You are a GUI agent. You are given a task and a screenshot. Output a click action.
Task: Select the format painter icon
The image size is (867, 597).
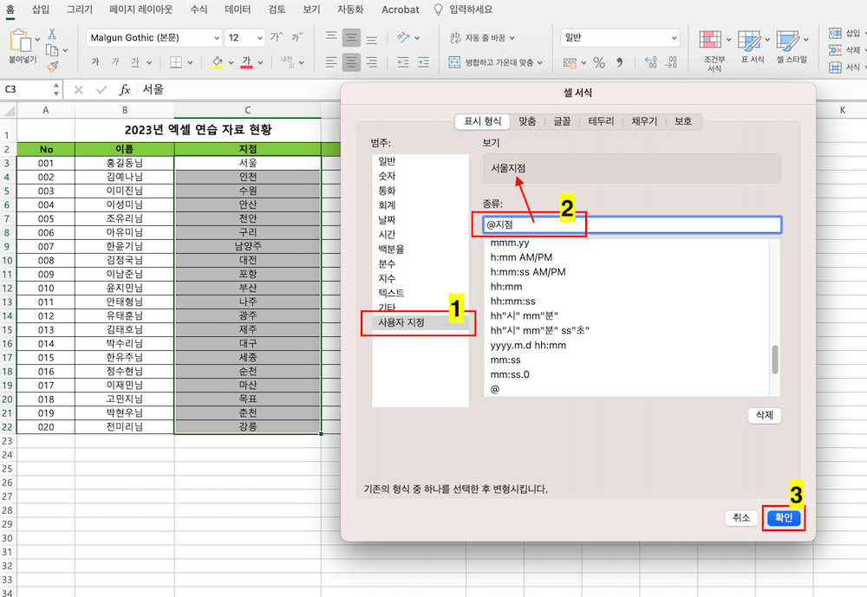[53, 66]
